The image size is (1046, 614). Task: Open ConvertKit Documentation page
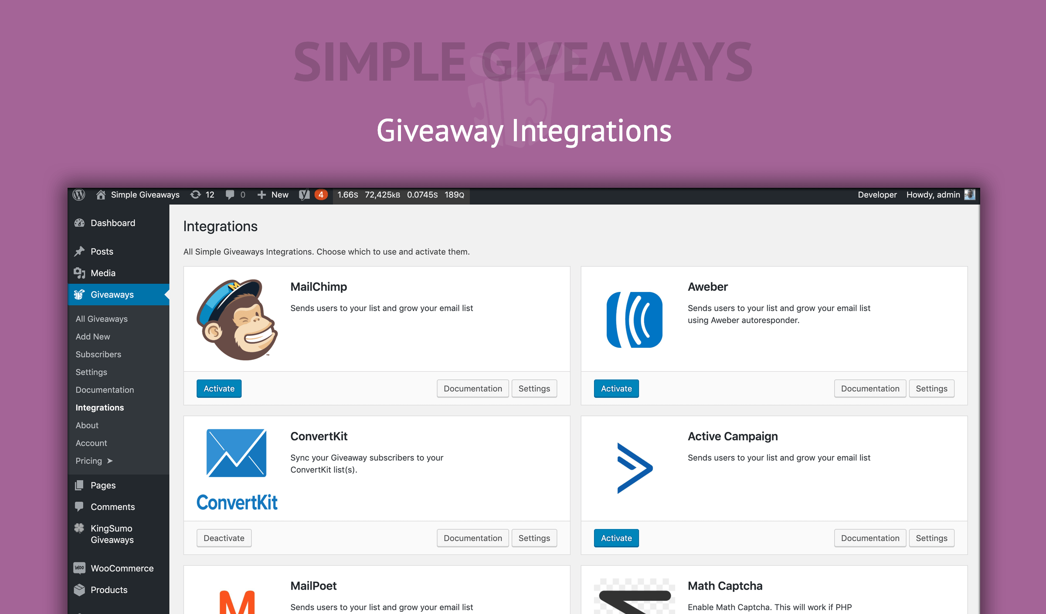pyautogui.click(x=473, y=538)
